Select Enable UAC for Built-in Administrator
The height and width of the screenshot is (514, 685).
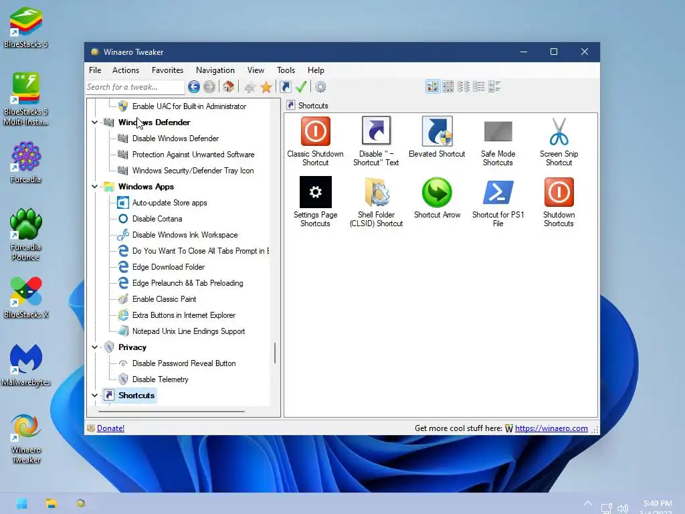coord(189,106)
